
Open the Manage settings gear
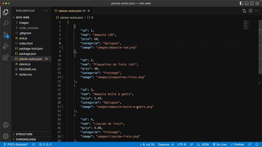[x=5, y=136]
